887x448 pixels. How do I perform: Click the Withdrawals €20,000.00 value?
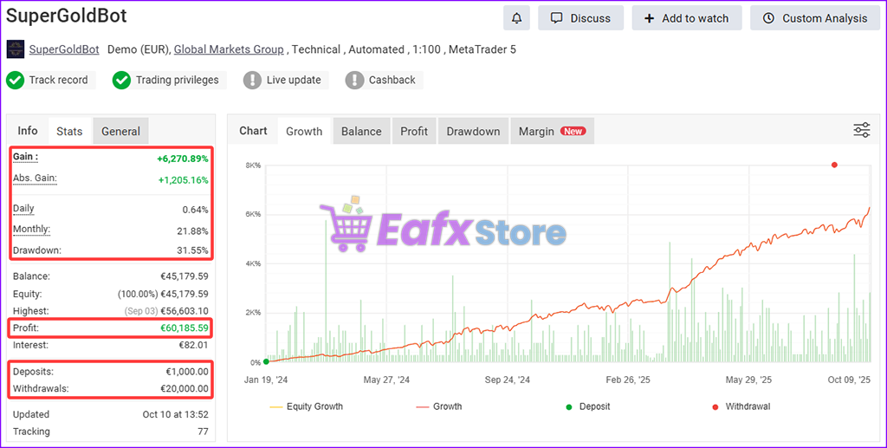185,388
